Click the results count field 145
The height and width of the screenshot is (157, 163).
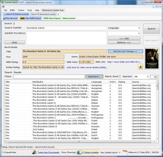coord(155,77)
